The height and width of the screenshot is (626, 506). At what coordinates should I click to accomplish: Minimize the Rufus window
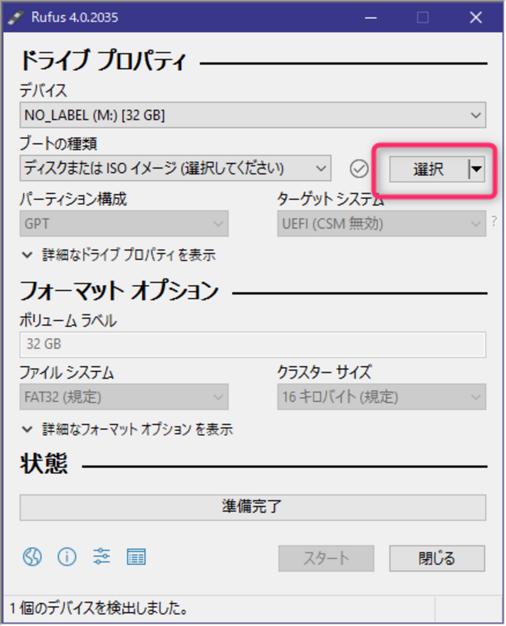pos(371,18)
